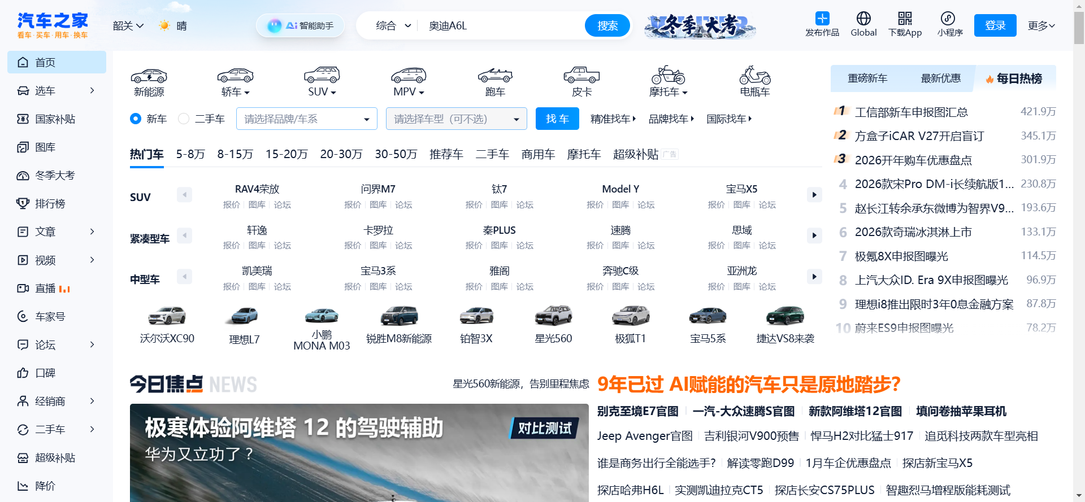
Task: Expand the MPV category dropdown
Action: coord(409,91)
